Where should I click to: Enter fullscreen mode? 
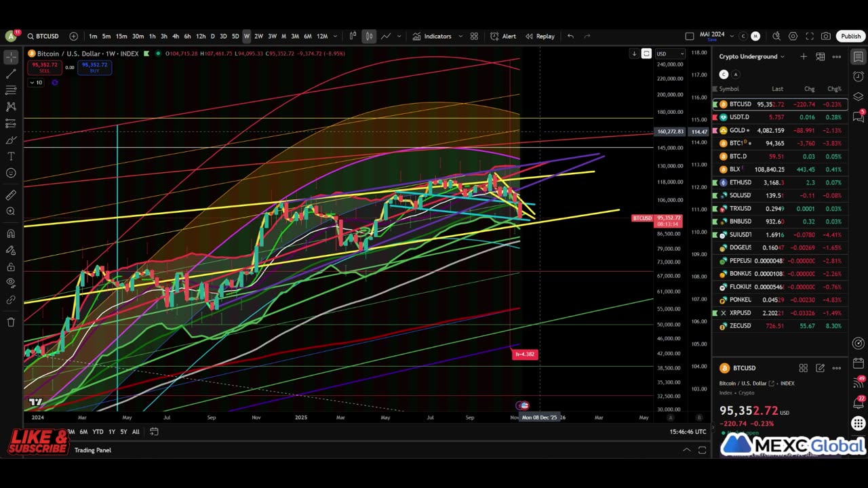coord(809,36)
